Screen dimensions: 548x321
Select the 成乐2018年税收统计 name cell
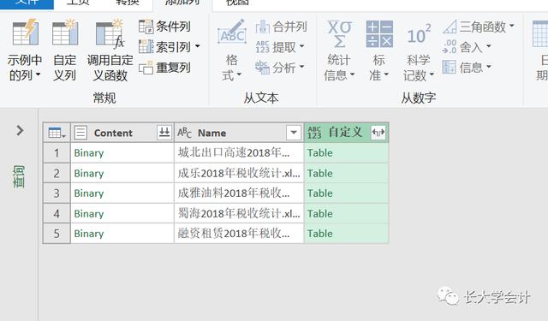point(239,173)
